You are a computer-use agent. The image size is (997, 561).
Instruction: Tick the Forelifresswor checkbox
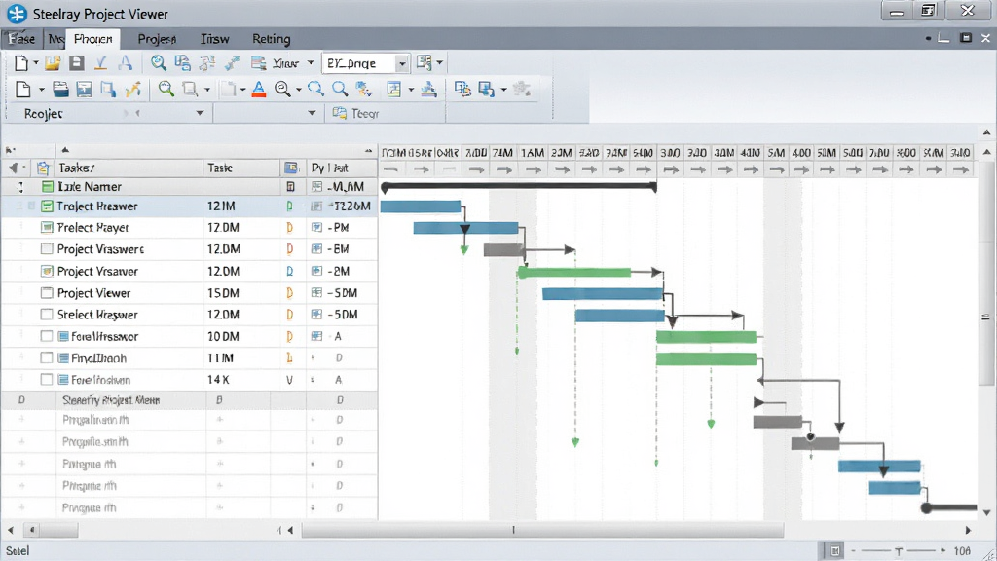[47, 336]
